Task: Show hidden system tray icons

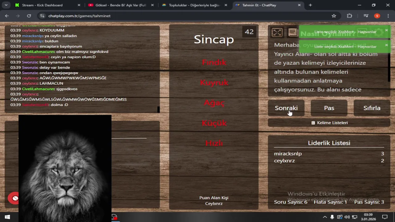Action: point(325,217)
